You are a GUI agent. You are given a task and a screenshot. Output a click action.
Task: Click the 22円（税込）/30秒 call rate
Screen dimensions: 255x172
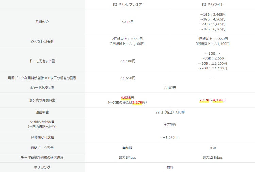pyautogui.click(x=170, y=112)
